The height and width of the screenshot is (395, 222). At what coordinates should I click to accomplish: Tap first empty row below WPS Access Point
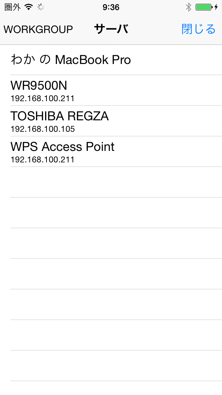click(111, 182)
